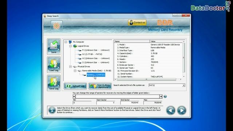Click the blue info icon
233x131 pixels.
point(52,110)
